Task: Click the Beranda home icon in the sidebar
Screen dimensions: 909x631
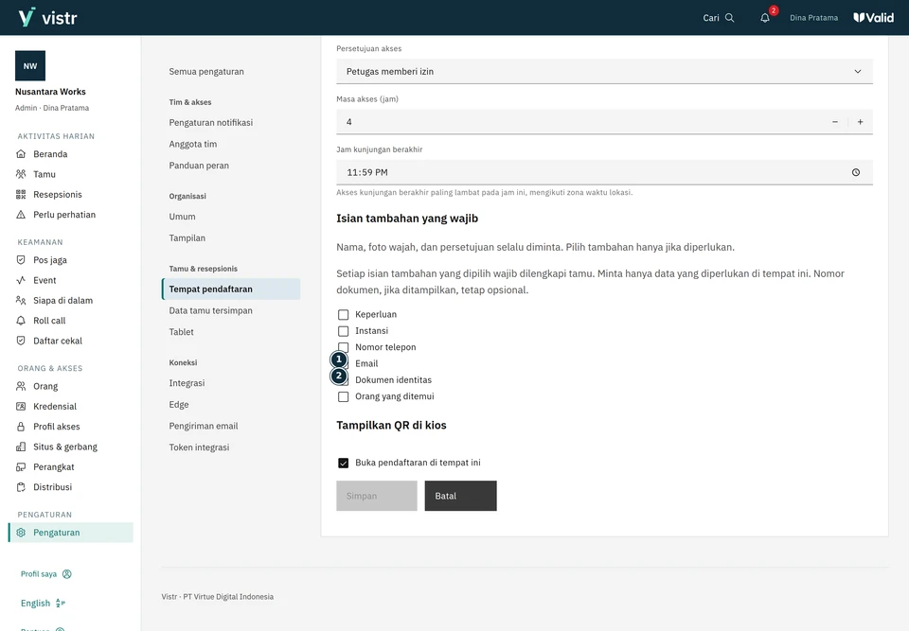Action: [21, 154]
